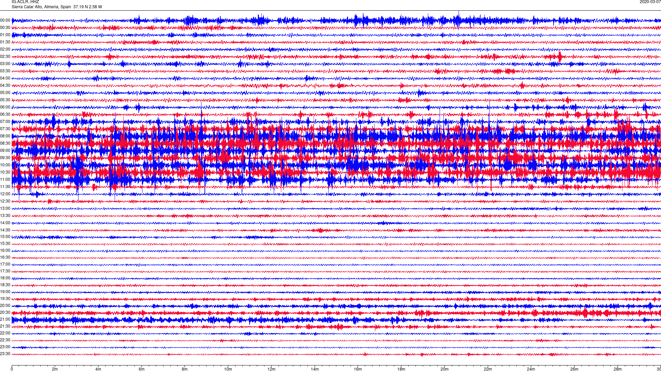This screenshot has height=372, width=661.
Task: Select the 11:00 time row label
Action: (5, 180)
